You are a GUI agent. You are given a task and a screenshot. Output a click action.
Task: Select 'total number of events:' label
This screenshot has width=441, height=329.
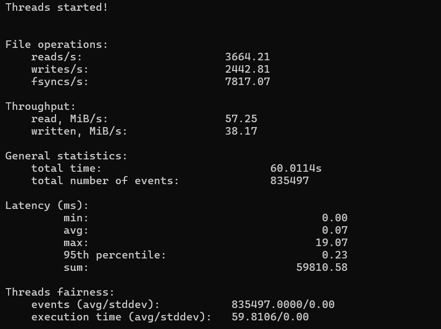[105, 180]
